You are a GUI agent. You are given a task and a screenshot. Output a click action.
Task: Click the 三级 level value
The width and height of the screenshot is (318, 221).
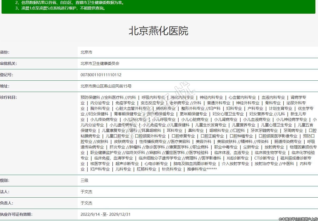tap(85, 181)
